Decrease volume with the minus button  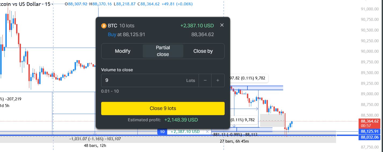(x=205, y=81)
